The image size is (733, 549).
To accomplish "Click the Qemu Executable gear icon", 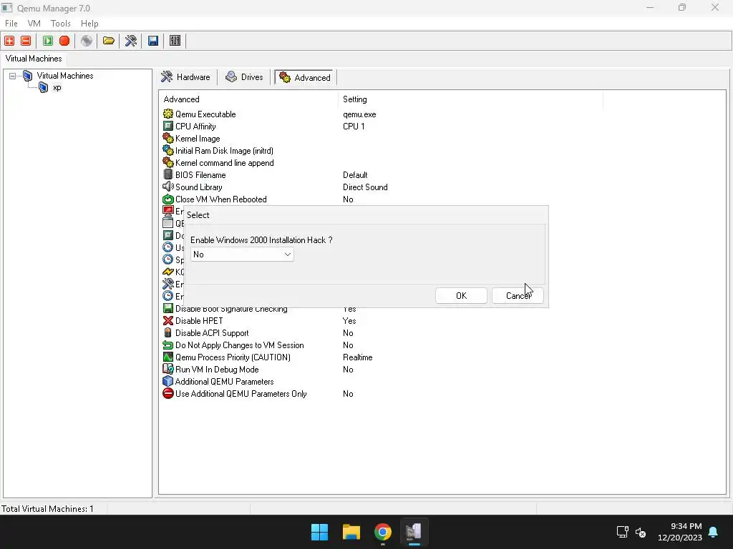I will click(x=168, y=114).
